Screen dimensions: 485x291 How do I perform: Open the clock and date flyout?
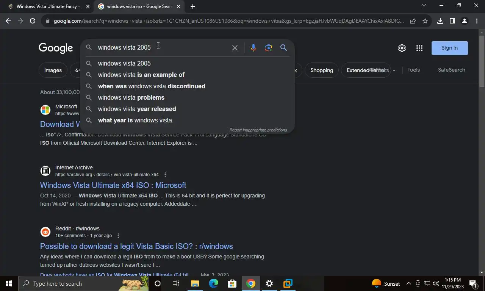coord(452,283)
